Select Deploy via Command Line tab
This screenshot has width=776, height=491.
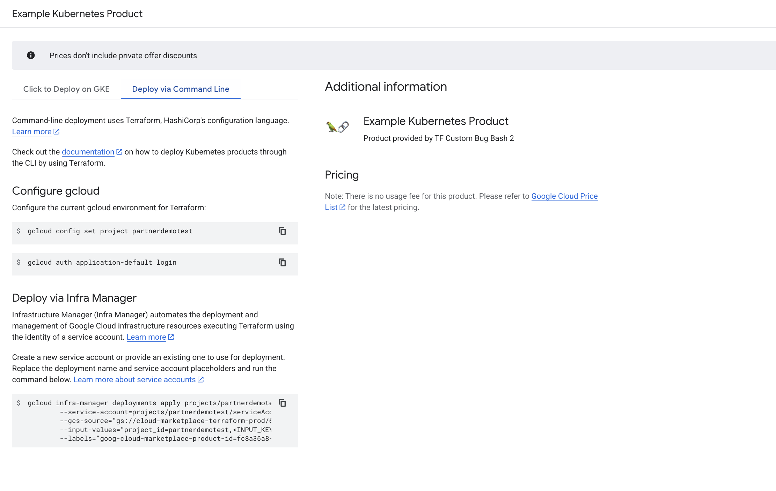pos(181,89)
